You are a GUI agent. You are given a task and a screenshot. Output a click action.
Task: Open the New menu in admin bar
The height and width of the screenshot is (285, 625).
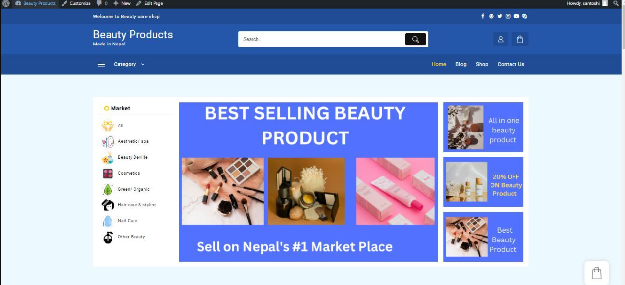click(x=122, y=3)
